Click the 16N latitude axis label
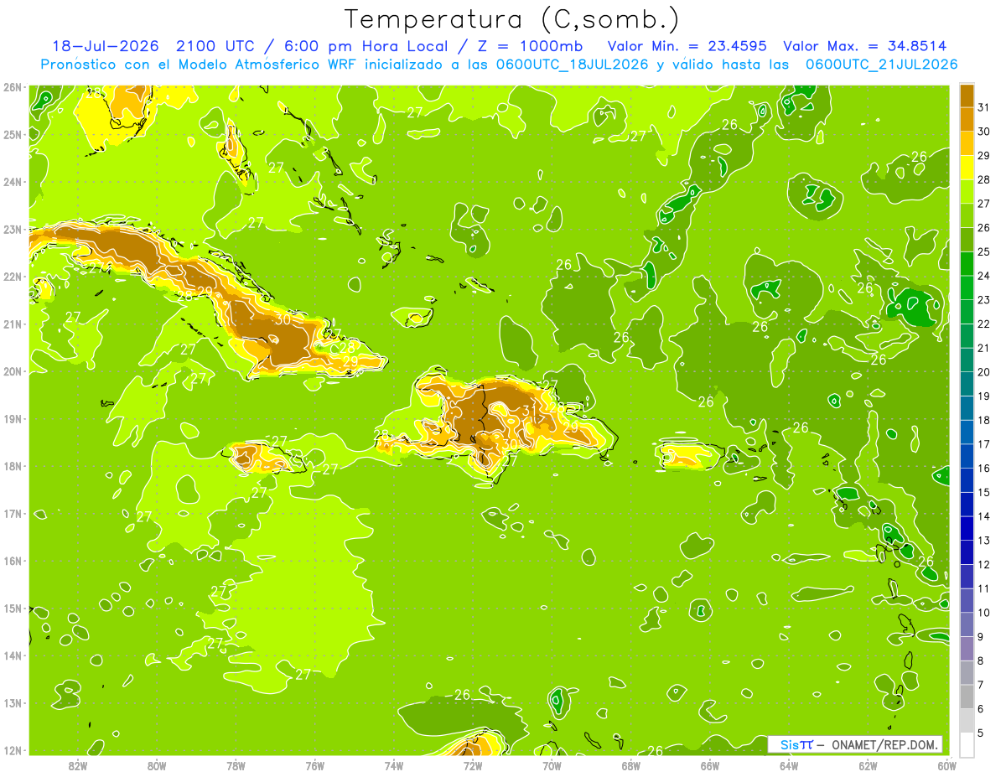Viewport: 1006px width, 777px height. [x=12, y=561]
